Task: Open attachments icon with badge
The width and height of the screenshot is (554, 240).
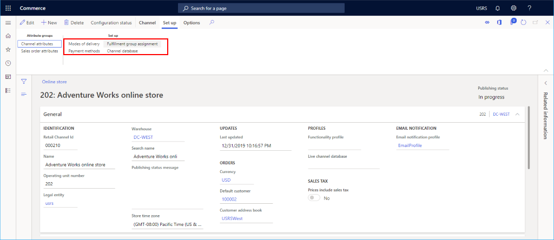Action: (512, 22)
